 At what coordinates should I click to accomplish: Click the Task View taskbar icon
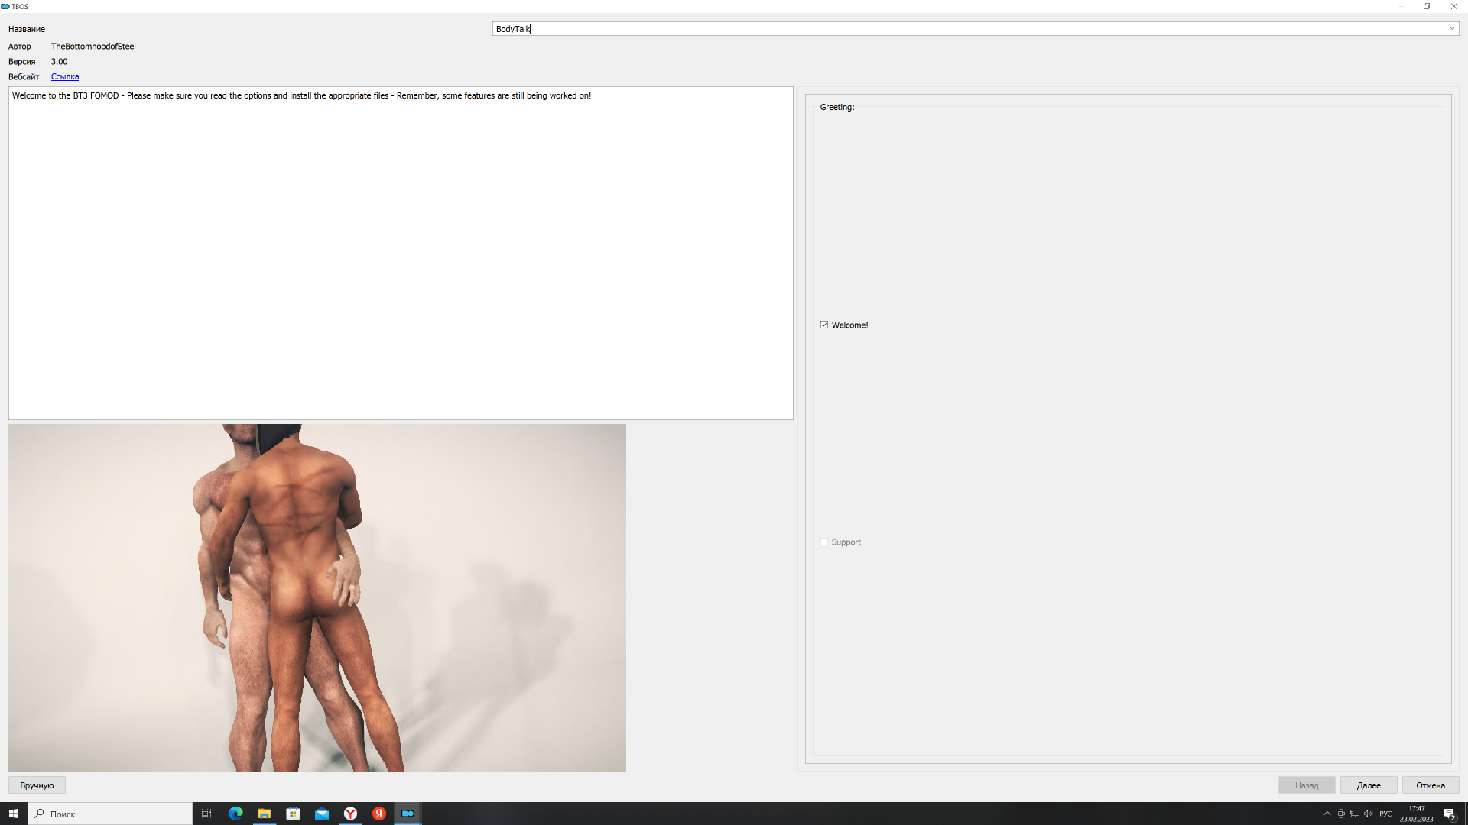coord(206,814)
